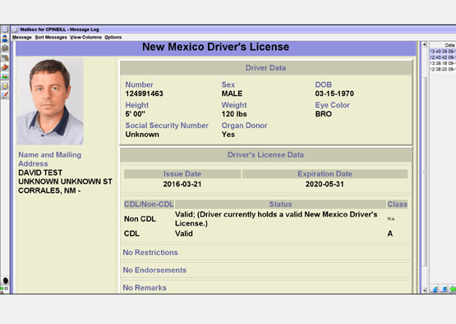456x324 pixels.
Task: Click the Status column header
Action: [x=280, y=204]
